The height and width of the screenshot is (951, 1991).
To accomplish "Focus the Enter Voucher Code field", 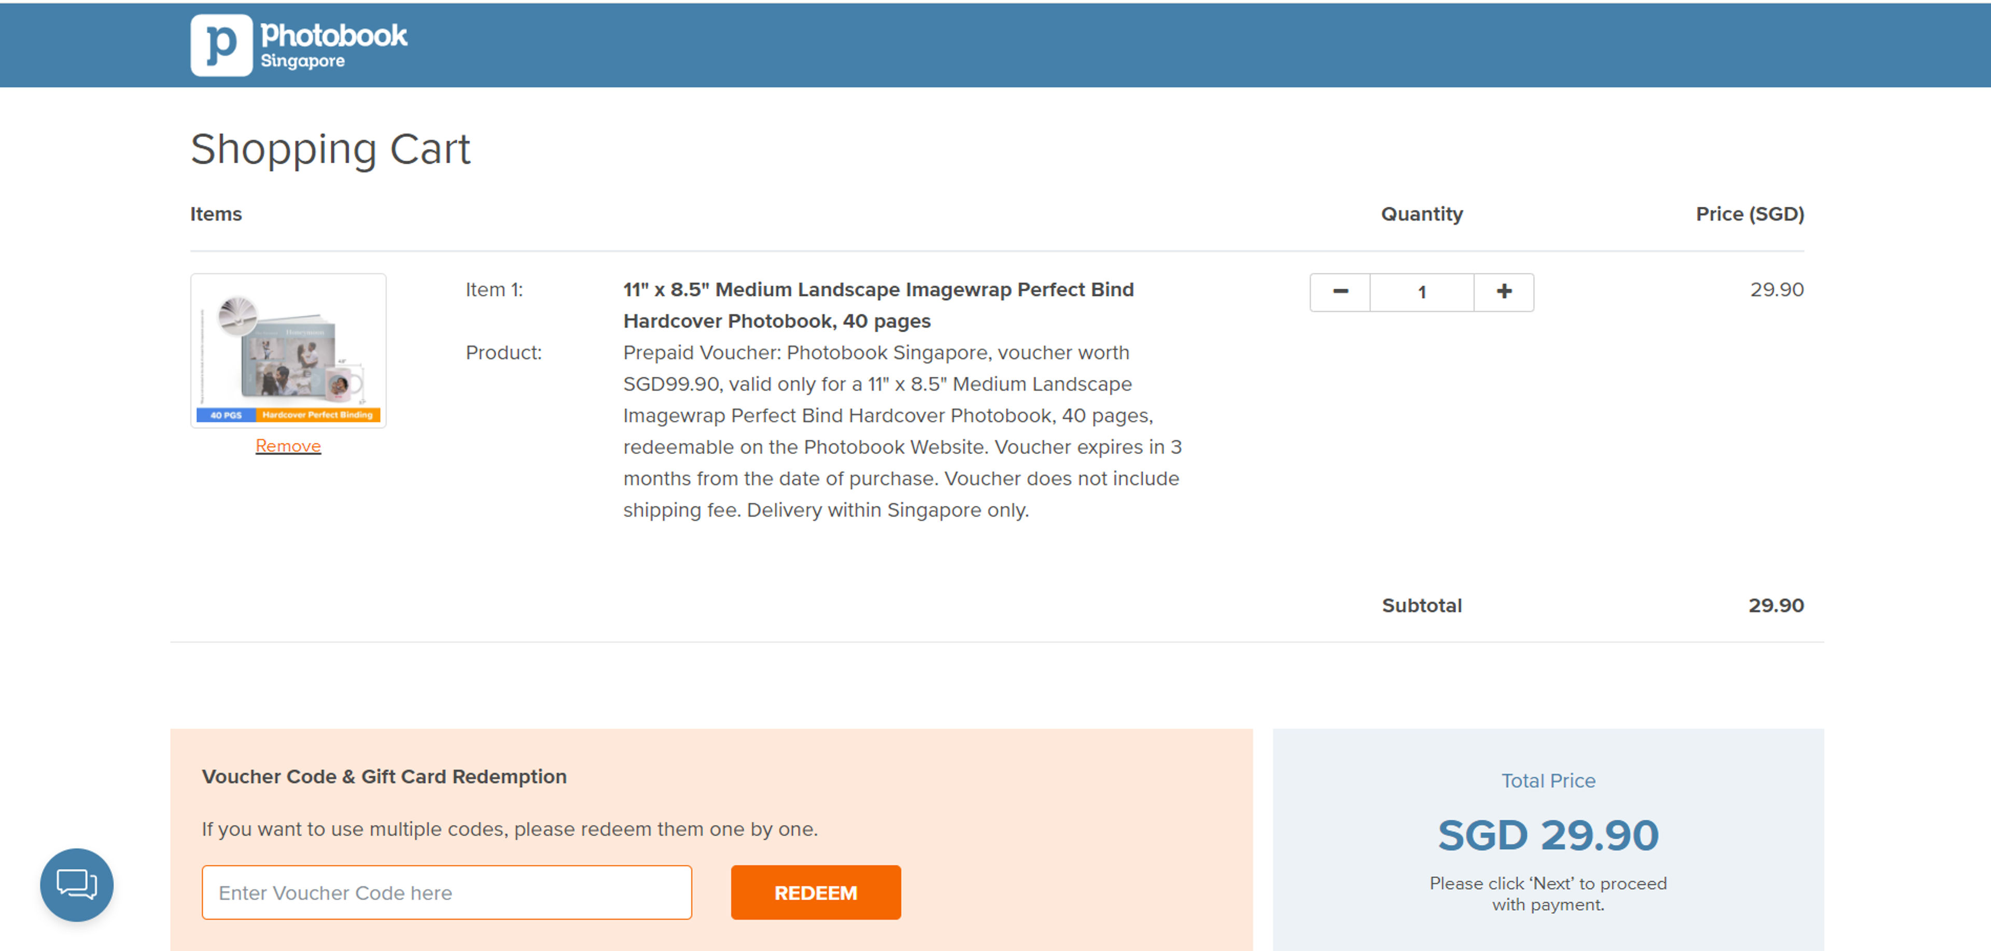I will coord(447,892).
